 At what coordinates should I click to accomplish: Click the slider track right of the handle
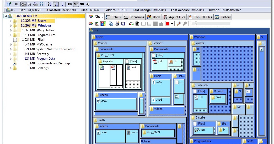[x=213, y=23]
